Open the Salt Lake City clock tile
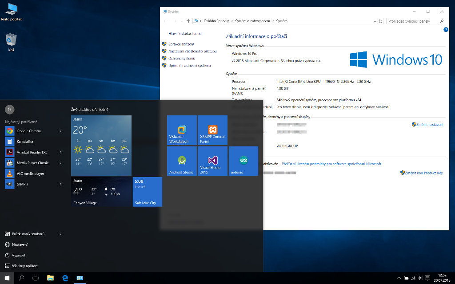This screenshot has height=284, width=455. tap(148, 192)
